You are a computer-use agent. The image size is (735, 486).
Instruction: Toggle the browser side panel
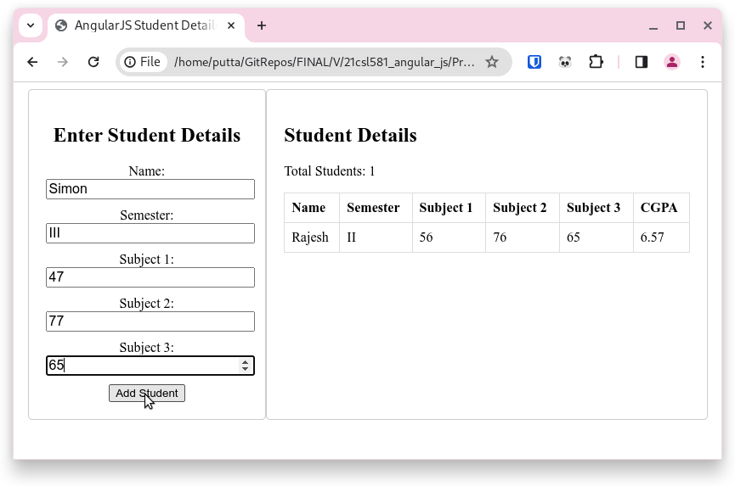(642, 62)
